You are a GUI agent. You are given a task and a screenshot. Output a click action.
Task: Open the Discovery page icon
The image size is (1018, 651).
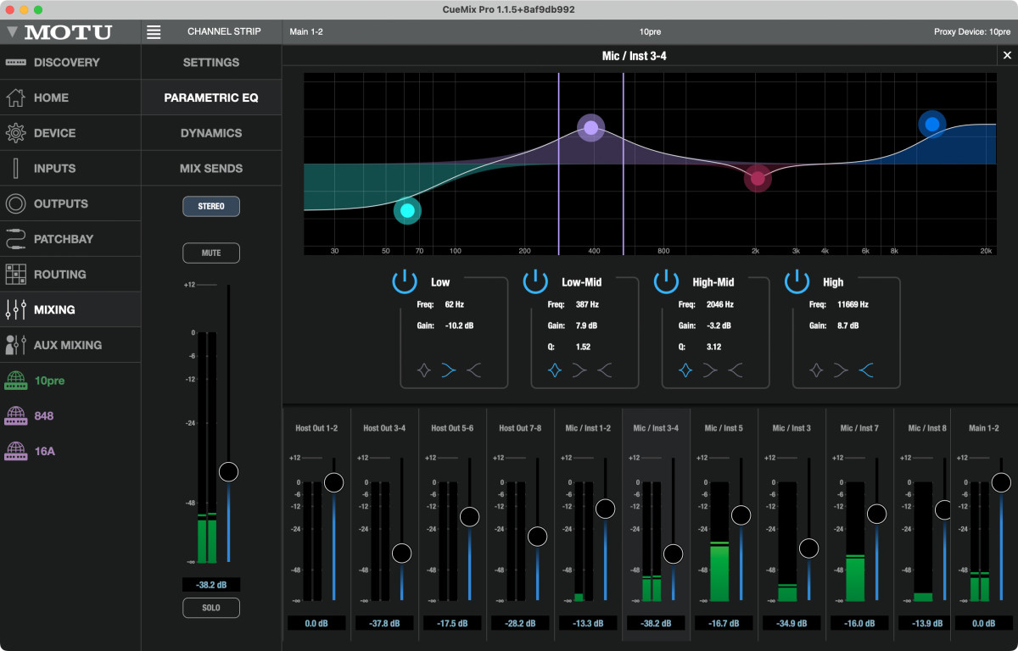[x=15, y=63]
